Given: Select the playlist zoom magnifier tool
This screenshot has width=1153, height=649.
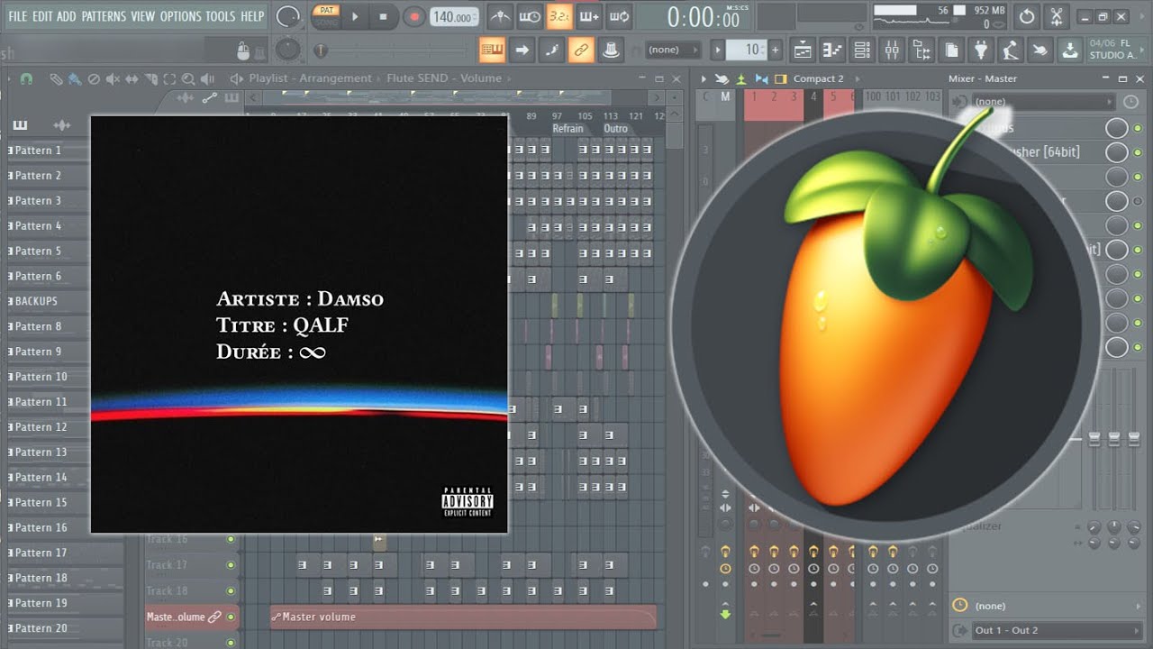Looking at the screenshot, I should (x=188, y=79).
